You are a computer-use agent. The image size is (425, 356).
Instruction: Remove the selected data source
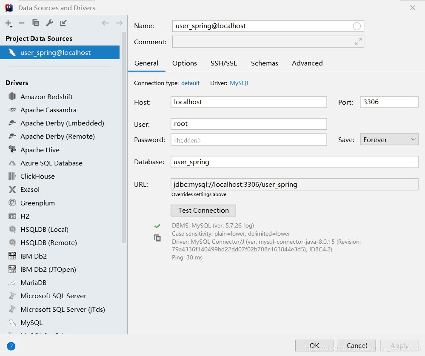21,23
